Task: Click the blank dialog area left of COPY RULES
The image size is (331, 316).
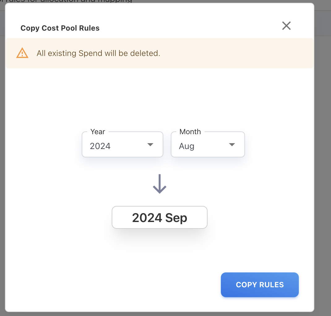Action: click(124, 284)
